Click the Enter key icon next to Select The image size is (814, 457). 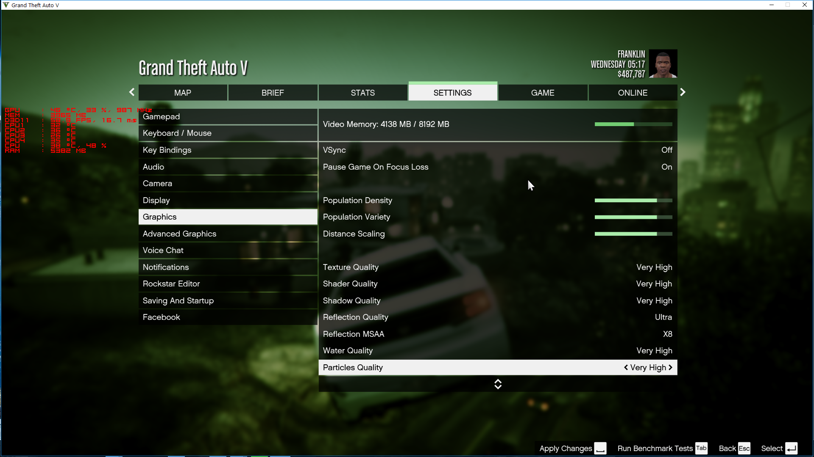(792, 449)
